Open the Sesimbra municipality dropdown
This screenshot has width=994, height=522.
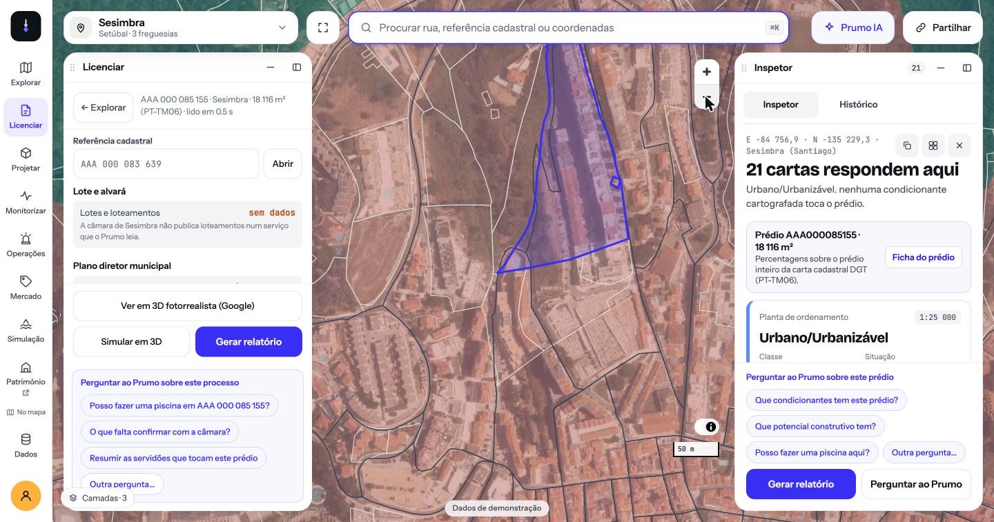pos(181,28)
